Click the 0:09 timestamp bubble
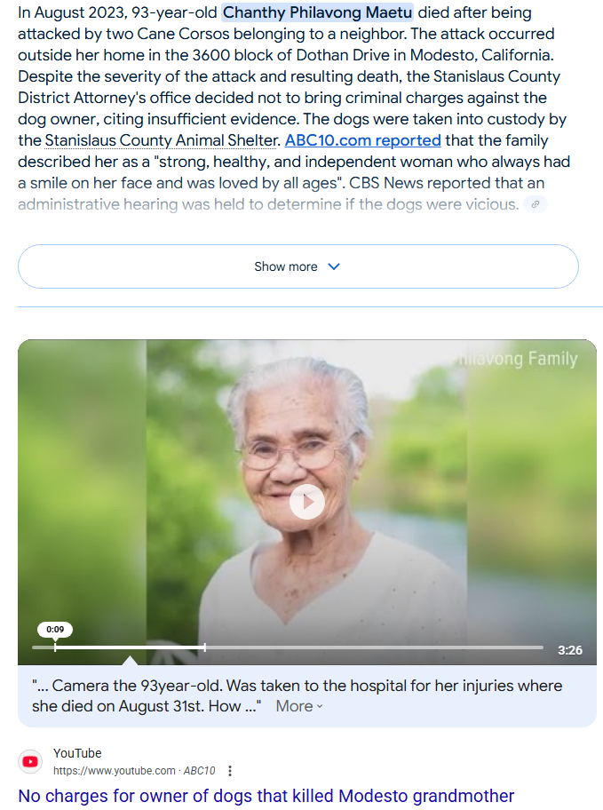The width and height of the screenshot is (603, 810). 55,629
